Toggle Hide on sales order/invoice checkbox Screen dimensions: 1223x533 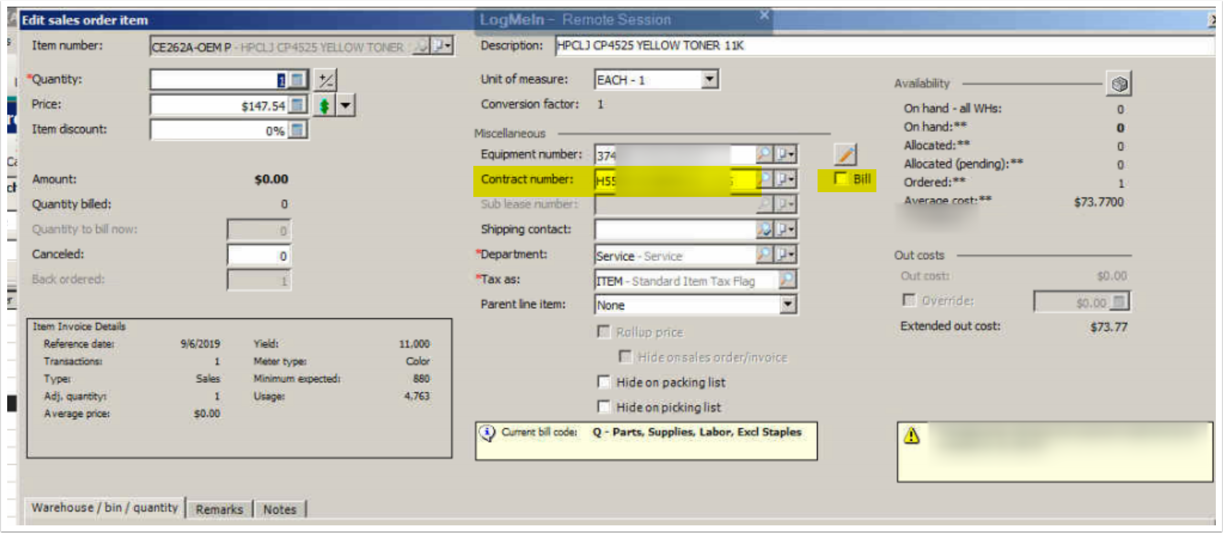[x=625, y=357]
